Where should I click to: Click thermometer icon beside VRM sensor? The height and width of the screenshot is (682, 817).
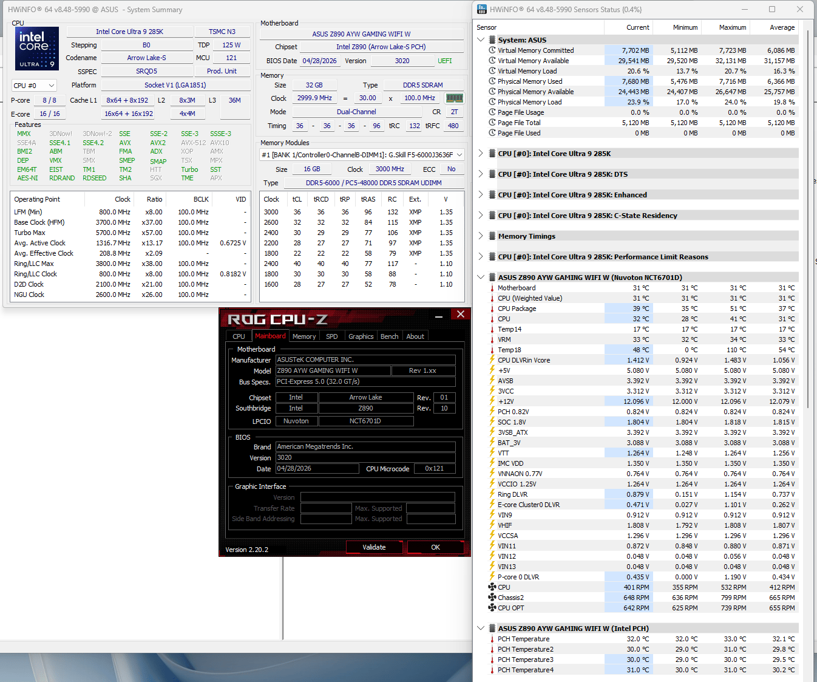point(492,340)
